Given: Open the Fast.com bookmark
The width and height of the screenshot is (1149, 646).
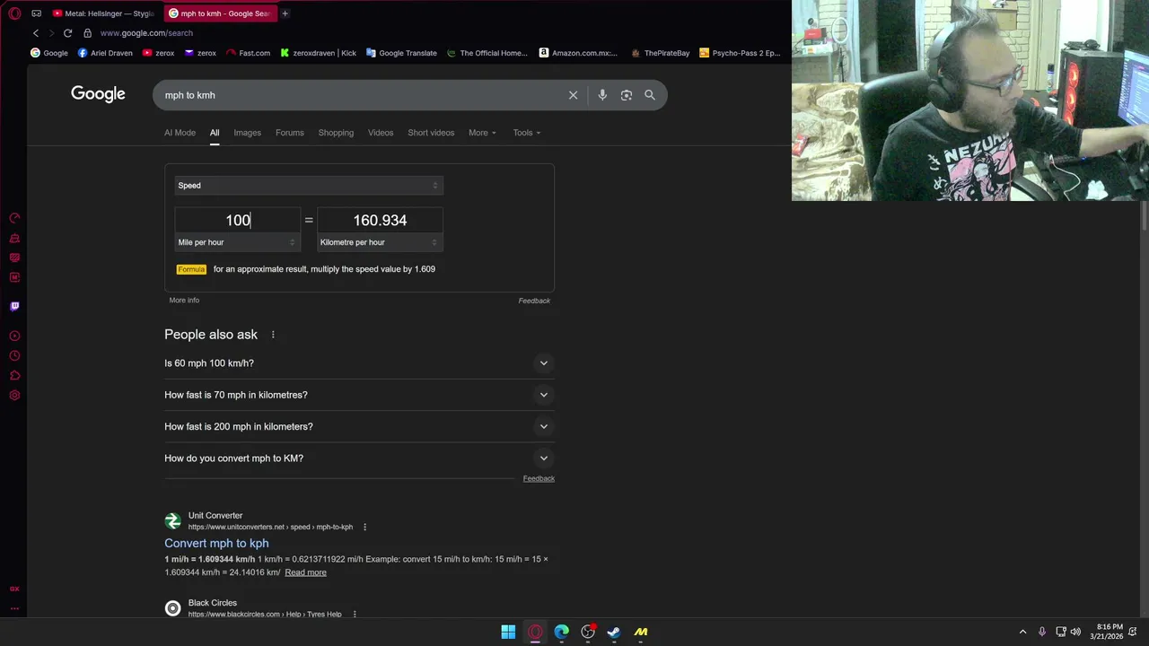Looking at the screenshot, I should click(248, 53).
